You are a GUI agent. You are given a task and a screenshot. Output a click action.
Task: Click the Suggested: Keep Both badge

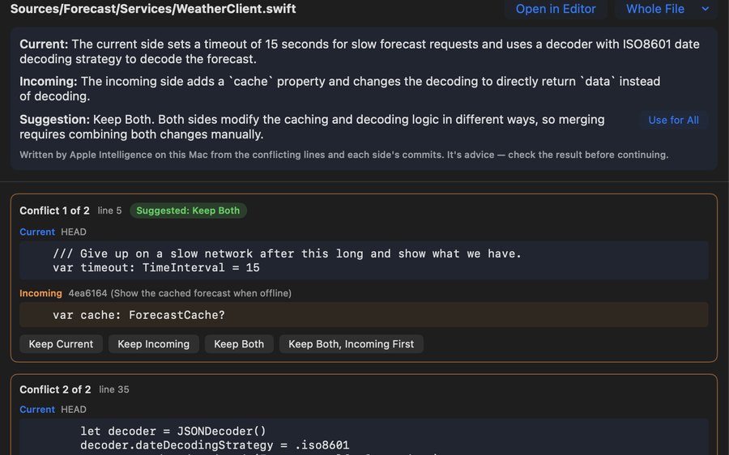[188, 210]
